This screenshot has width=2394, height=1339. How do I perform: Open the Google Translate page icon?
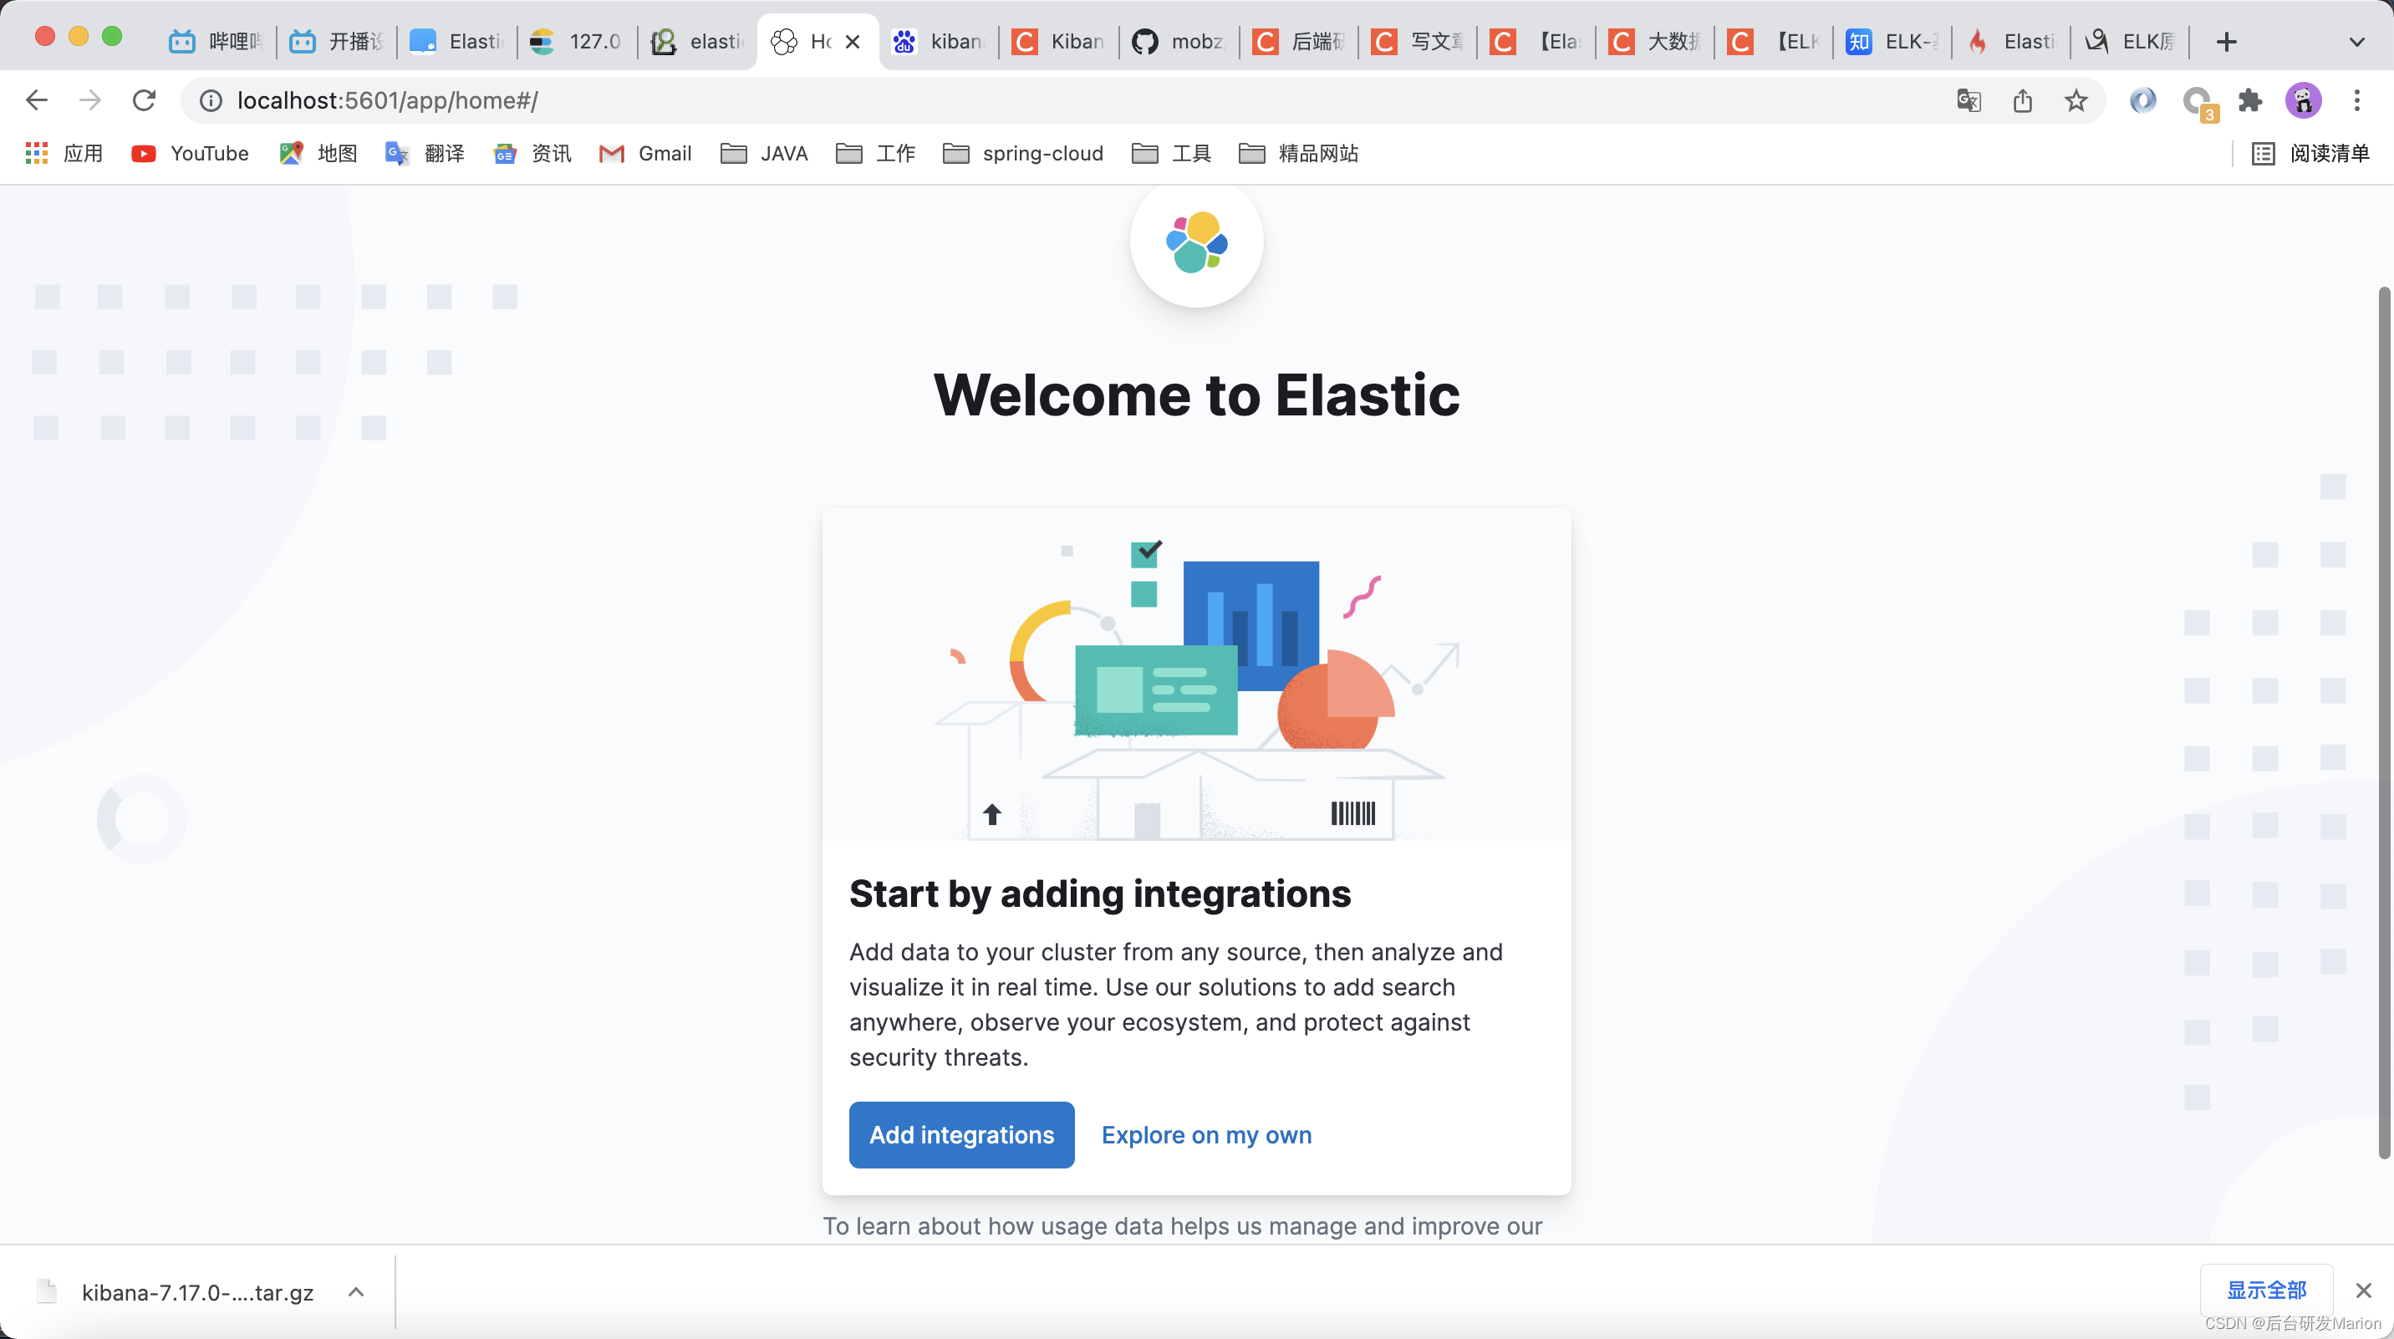point(1969,100)
